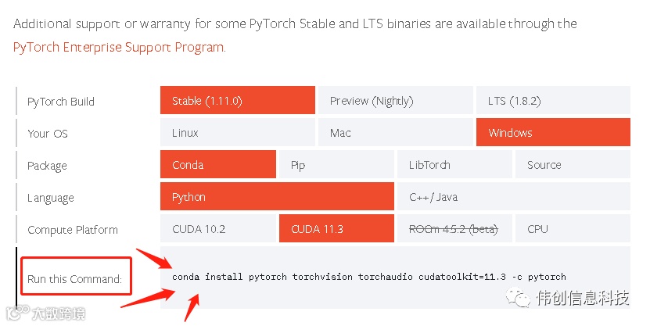Click the conda install command text
This screenshot has width=650, height=326.
click(x=368, y=277)
